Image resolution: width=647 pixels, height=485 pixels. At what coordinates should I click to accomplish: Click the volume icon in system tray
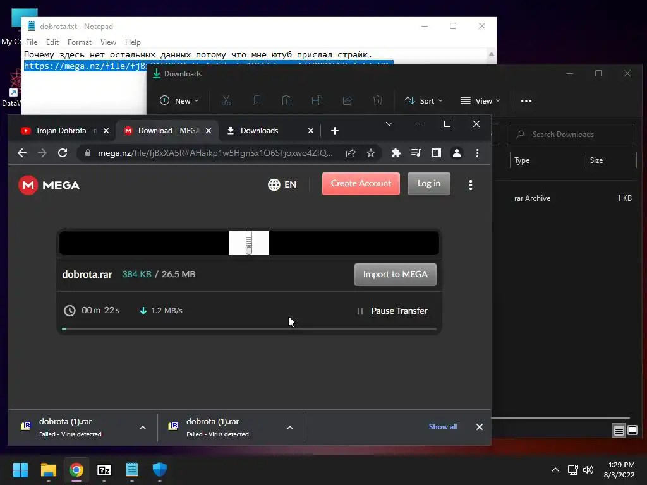point(588,470)
